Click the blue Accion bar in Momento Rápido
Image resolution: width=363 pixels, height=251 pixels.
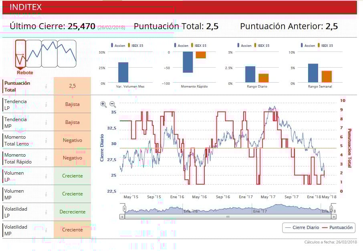[x=188, y=62]
